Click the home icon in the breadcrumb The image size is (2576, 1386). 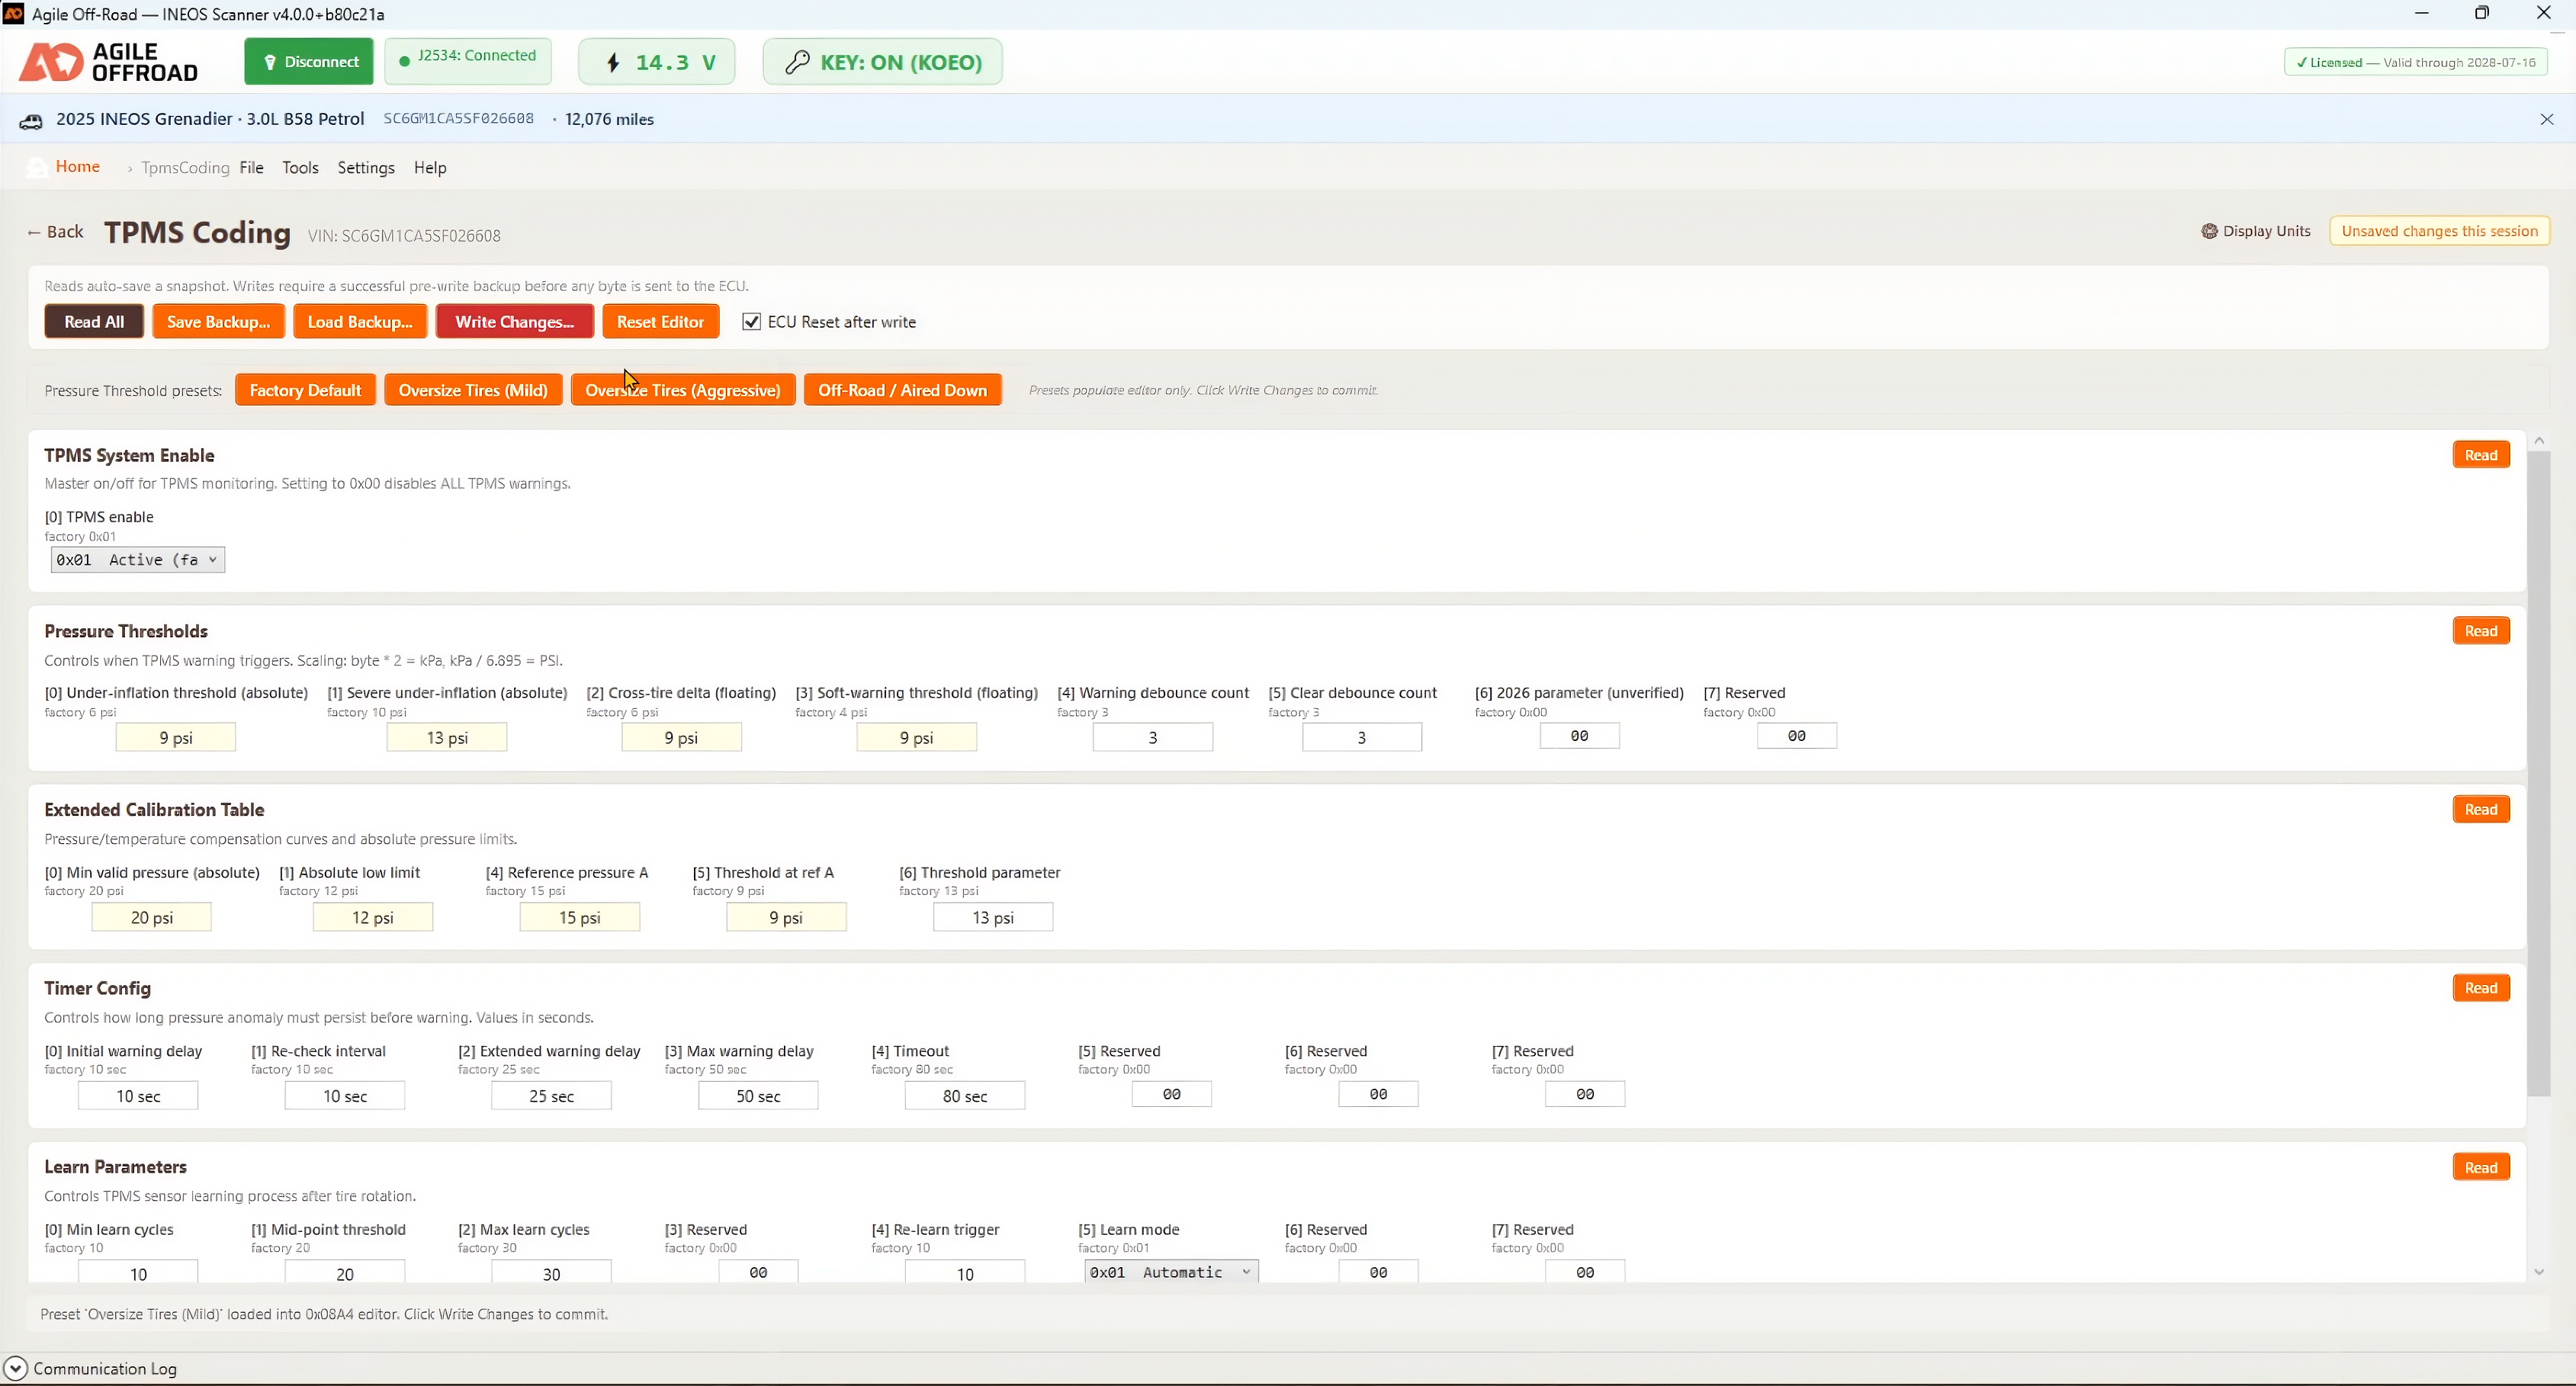[37, 167]
